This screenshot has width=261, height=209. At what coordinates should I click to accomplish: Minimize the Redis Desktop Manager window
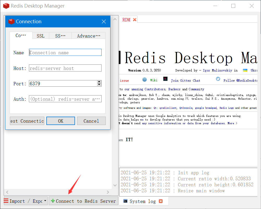(215, 6)
